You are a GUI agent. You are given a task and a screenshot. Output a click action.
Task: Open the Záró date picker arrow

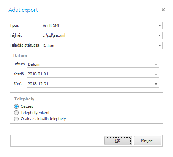(156, 84)
